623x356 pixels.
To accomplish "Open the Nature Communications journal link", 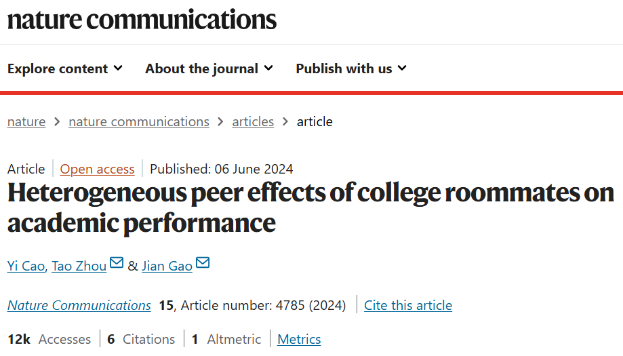I will [x=79, y=306].
